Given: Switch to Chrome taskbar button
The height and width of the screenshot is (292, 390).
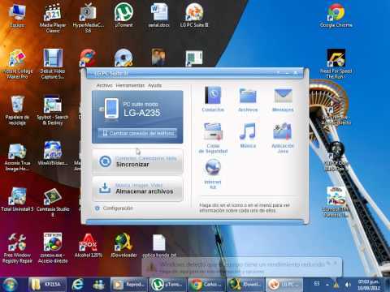Looking at the screenshot, I should [x=206, y=285].
